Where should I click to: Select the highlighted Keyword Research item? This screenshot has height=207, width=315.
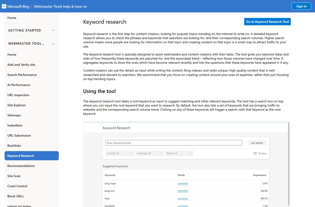pyautogui.click(x=32, y=156)
